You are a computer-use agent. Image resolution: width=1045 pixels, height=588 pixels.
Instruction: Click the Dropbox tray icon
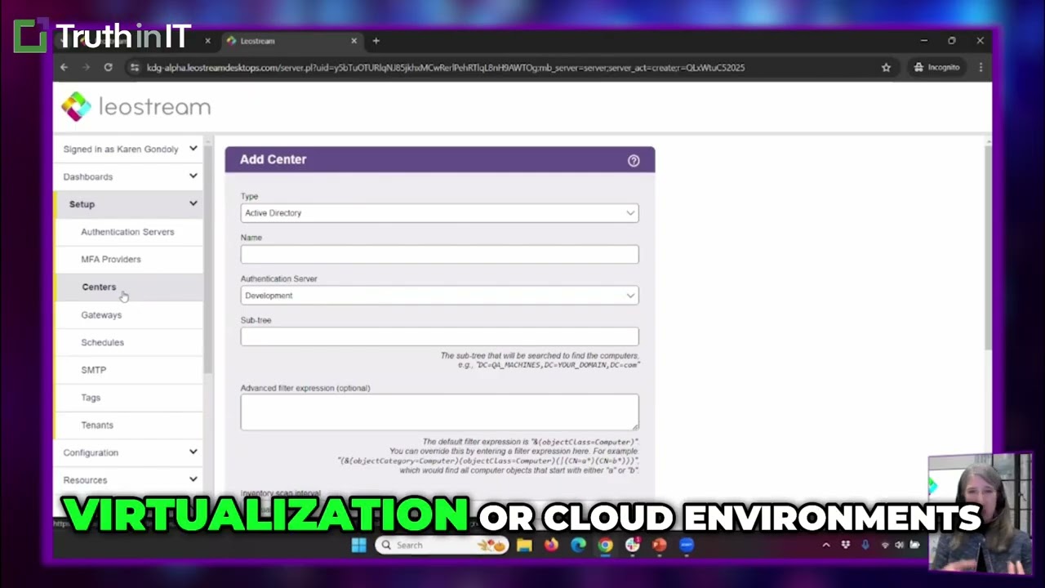click(x=846, y=545)
